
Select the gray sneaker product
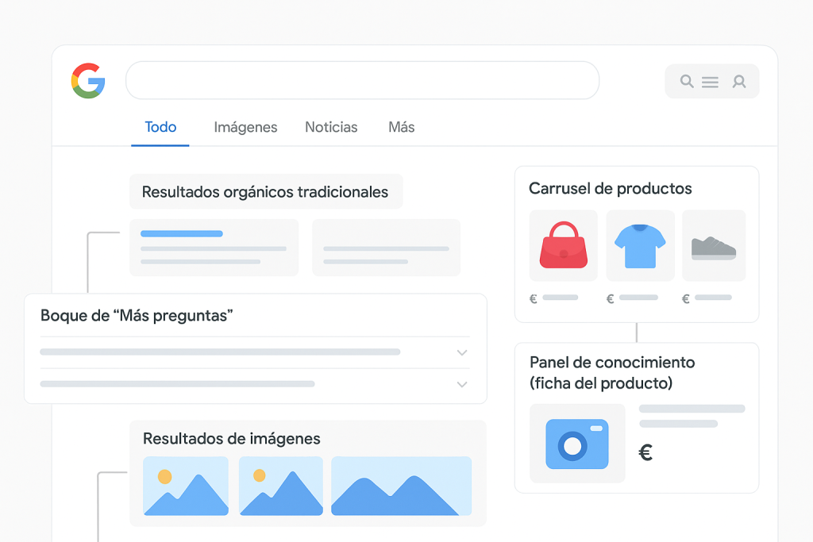[714, 246]
